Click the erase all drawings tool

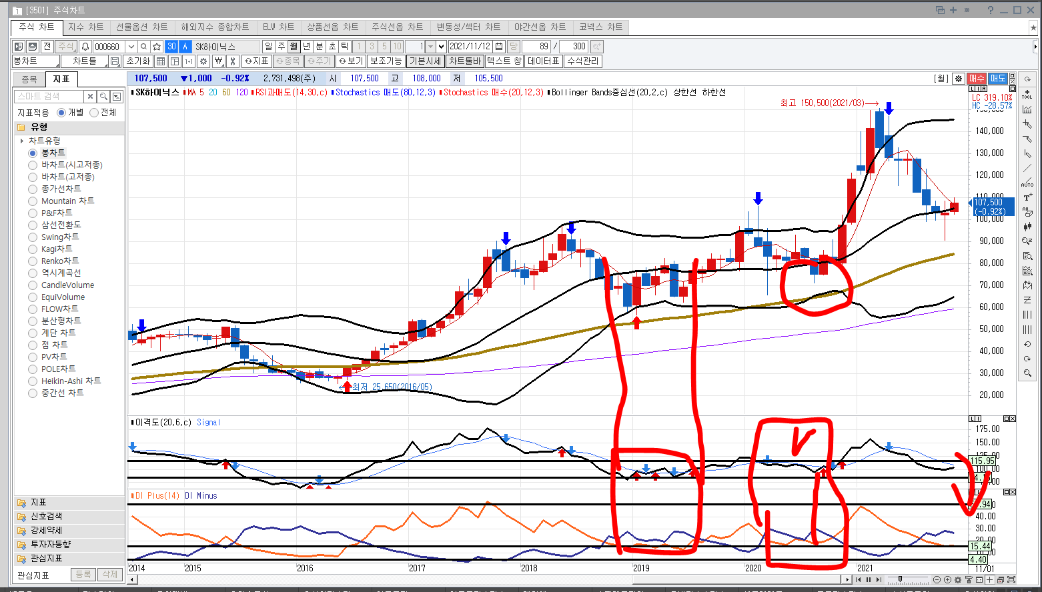[x=1027, y=212]
